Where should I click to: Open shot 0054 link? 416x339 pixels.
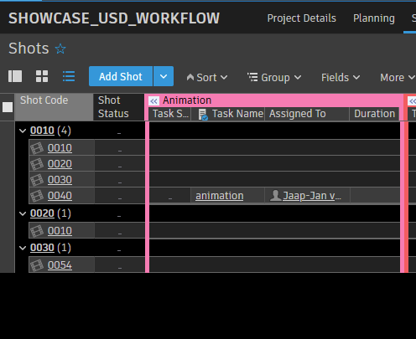click(60, 265)
